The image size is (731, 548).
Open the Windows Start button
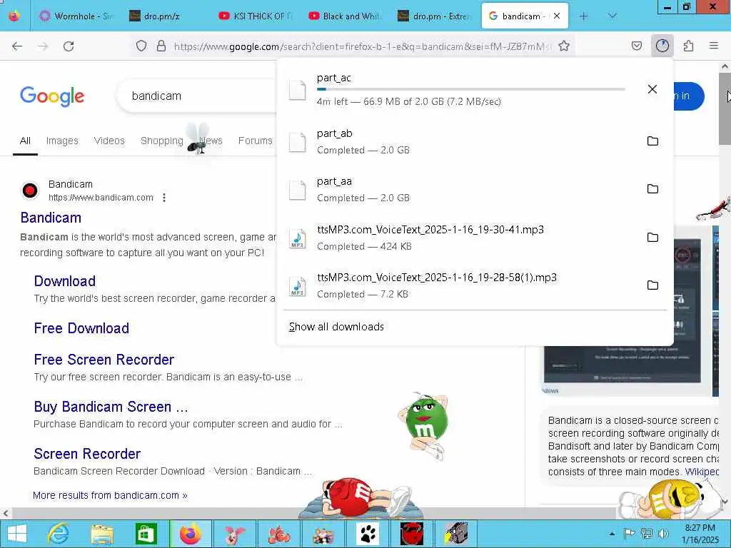click(x=17, y=534)
